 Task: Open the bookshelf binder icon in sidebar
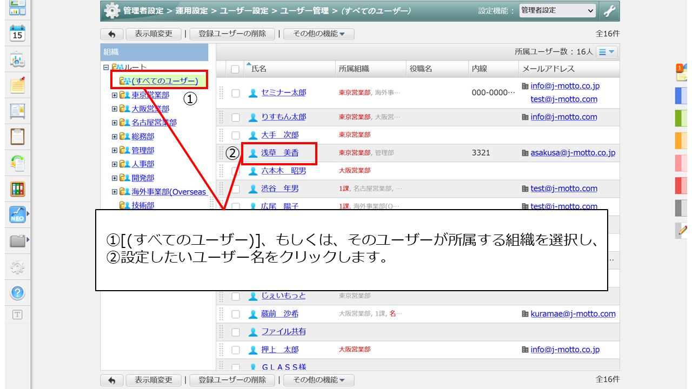pos(17,189)
